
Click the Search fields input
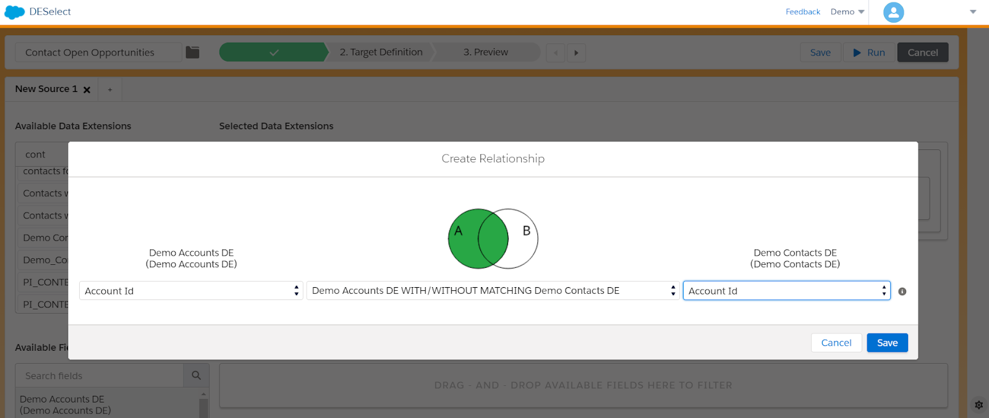(100, 375)
